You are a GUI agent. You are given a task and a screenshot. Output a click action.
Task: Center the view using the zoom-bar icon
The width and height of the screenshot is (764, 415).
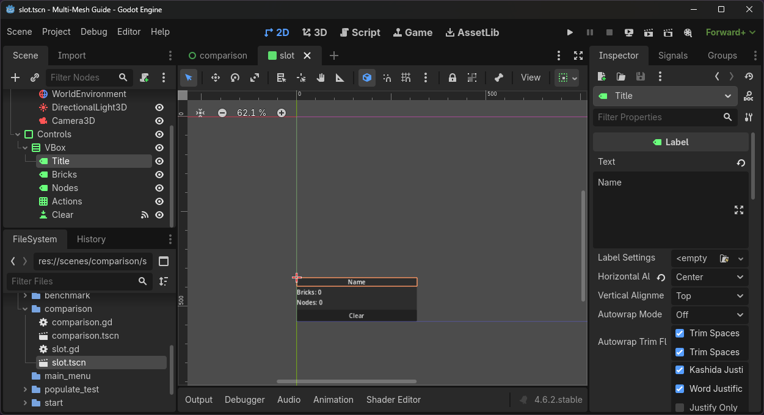[x=200, y=113]
